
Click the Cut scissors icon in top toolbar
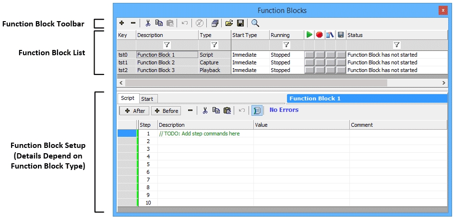(x=148, y=23)
